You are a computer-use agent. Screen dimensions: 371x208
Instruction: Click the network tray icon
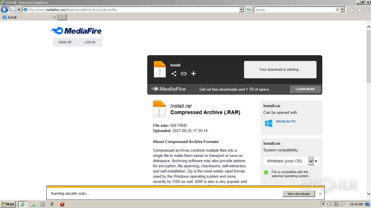click(337, 204)
